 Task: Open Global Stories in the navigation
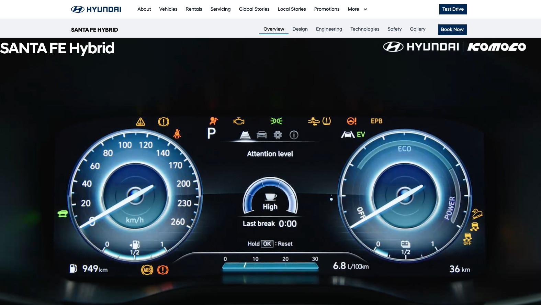click(254, 9)
